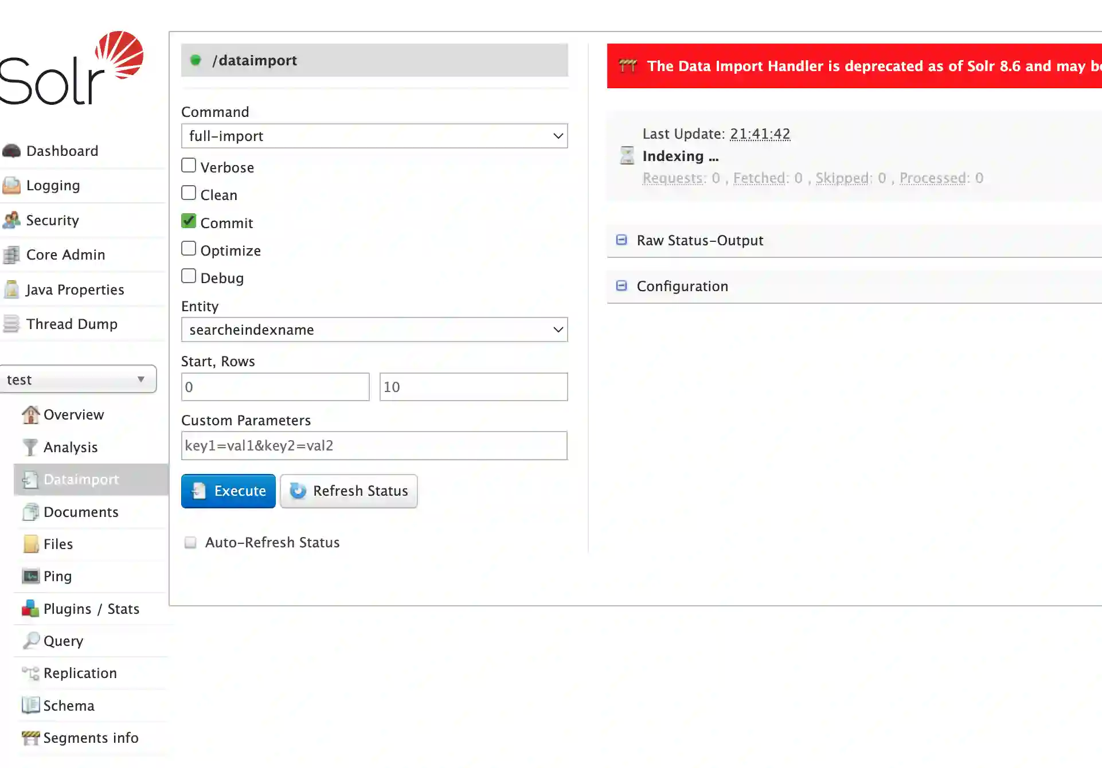Click the Java Properties jar icon
Viewport: 1102px width, 768px height.
click(11, 289)
